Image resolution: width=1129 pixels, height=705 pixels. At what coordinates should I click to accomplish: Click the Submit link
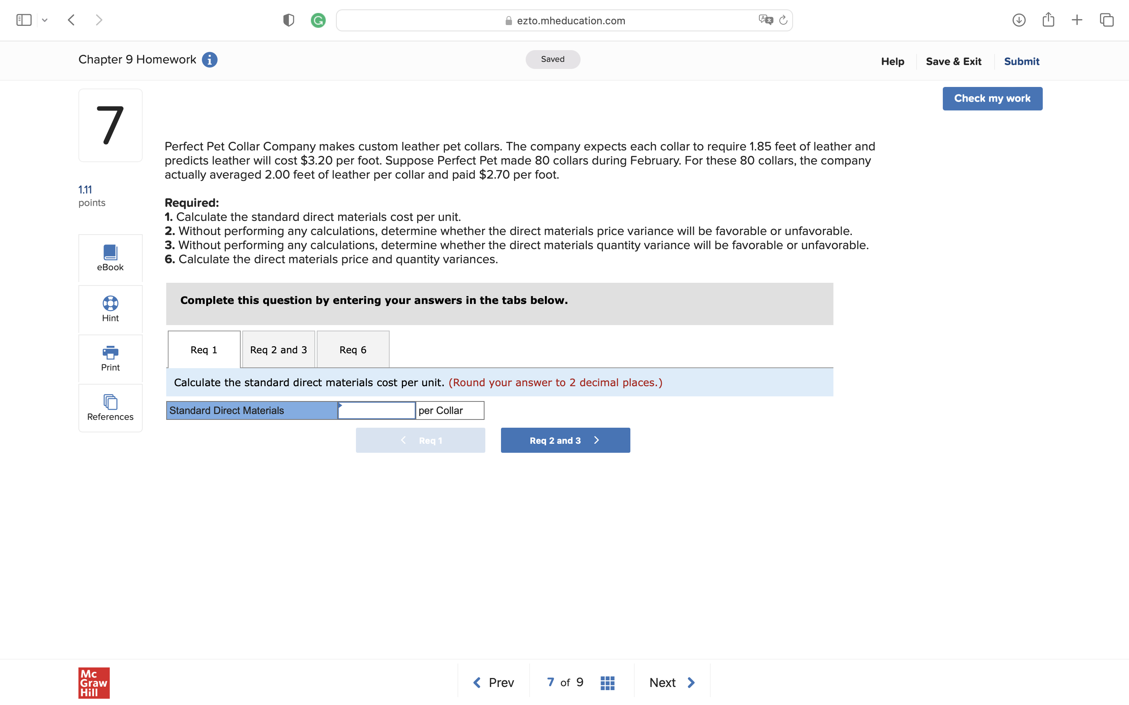point(1021,61)
